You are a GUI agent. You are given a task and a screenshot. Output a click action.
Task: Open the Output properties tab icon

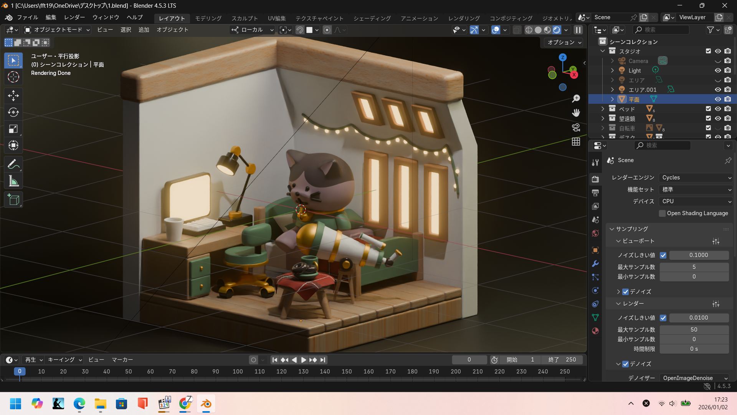coord(595,193)
